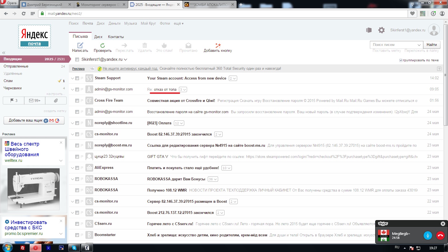Filter unread messages 99+ icon

click(x=35, y=100)
